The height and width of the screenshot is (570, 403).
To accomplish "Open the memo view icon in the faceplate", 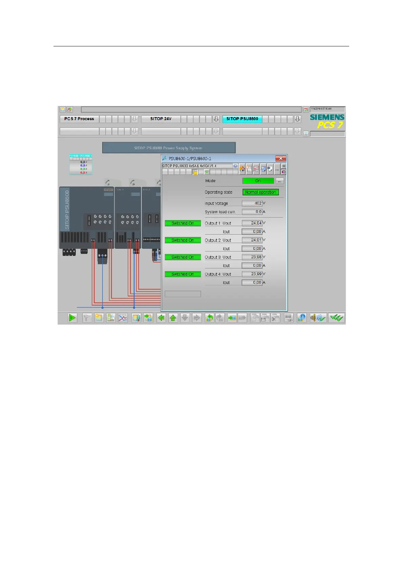I will coord(270,168).
